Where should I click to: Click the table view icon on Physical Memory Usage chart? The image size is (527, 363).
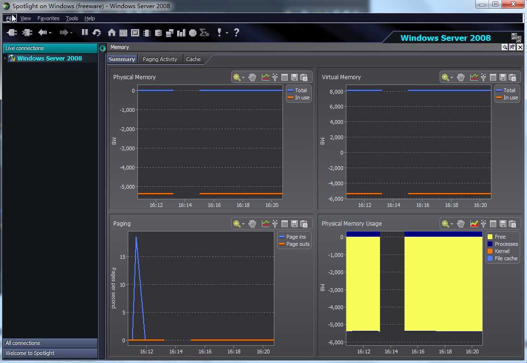coord(493,224)
